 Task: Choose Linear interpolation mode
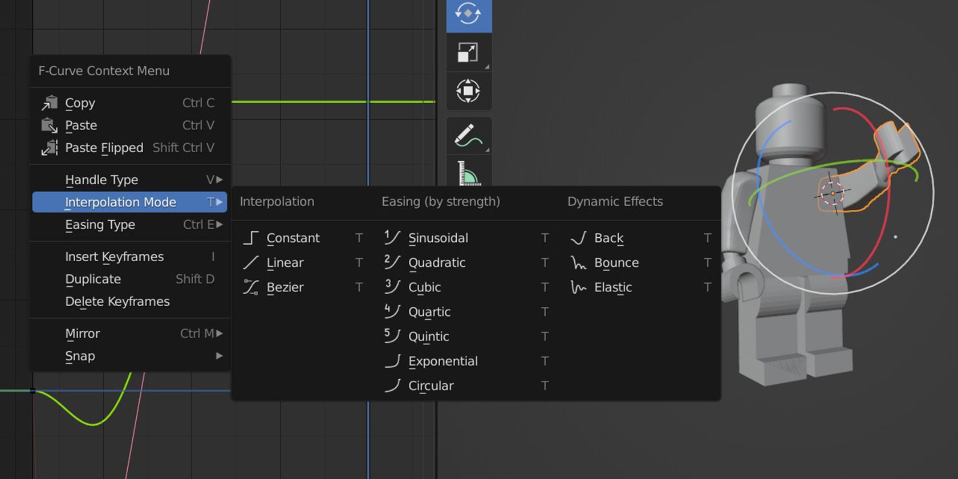[285, 263]
